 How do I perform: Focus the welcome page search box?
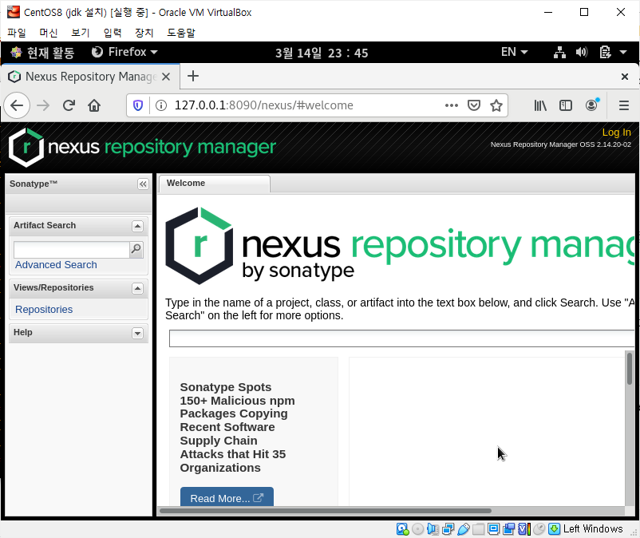tap(402, 338)
